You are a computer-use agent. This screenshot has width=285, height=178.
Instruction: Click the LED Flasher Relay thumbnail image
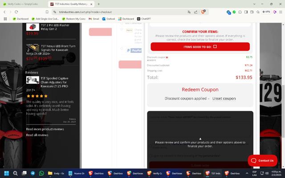(33, 27)
